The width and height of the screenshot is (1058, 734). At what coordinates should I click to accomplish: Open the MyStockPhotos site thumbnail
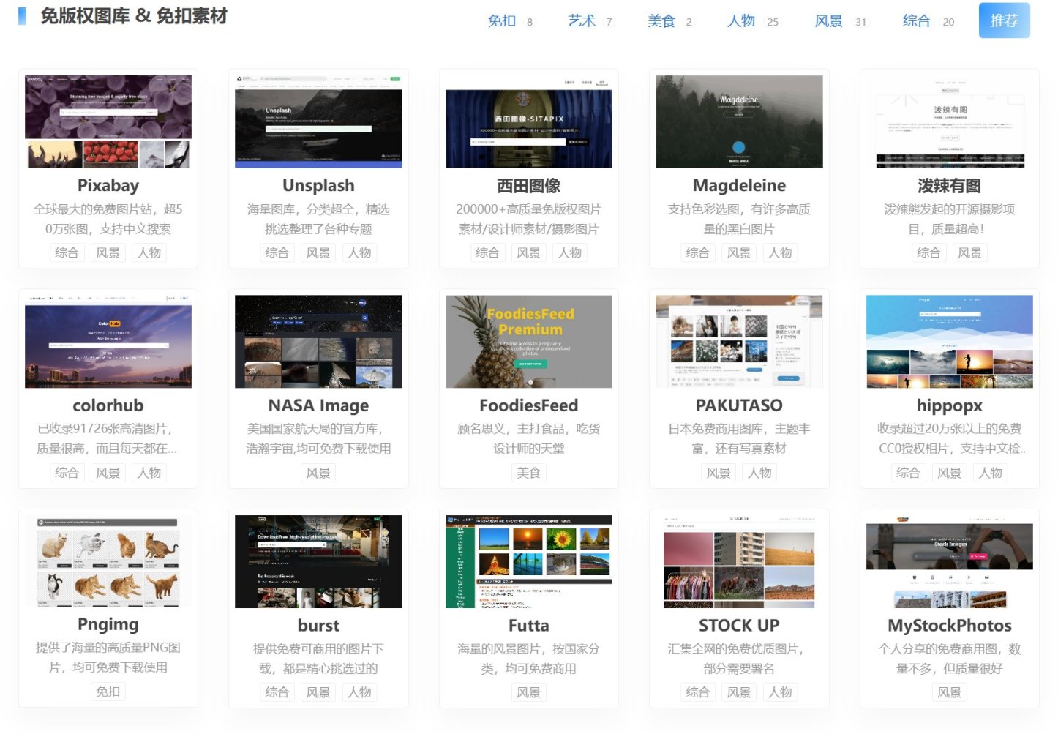[x=950, y=561]
